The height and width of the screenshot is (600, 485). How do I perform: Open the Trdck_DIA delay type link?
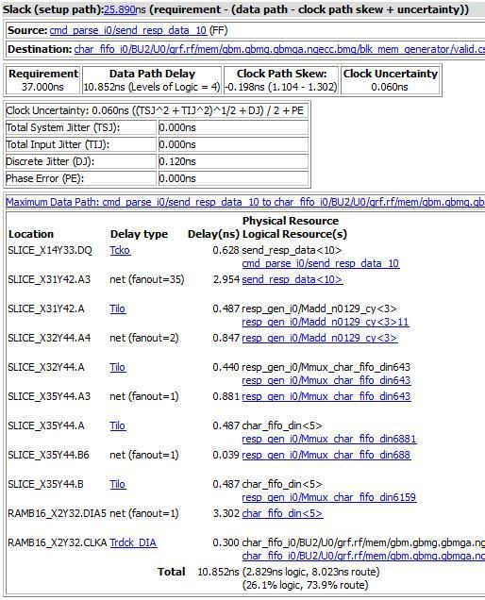(x=133, y=543)
